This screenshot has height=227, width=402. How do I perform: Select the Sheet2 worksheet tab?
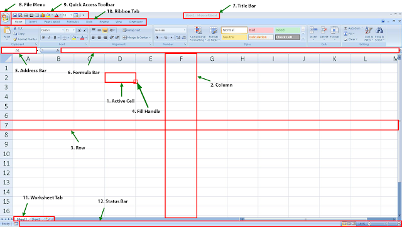pyautogui.click(x=36, y=219)
